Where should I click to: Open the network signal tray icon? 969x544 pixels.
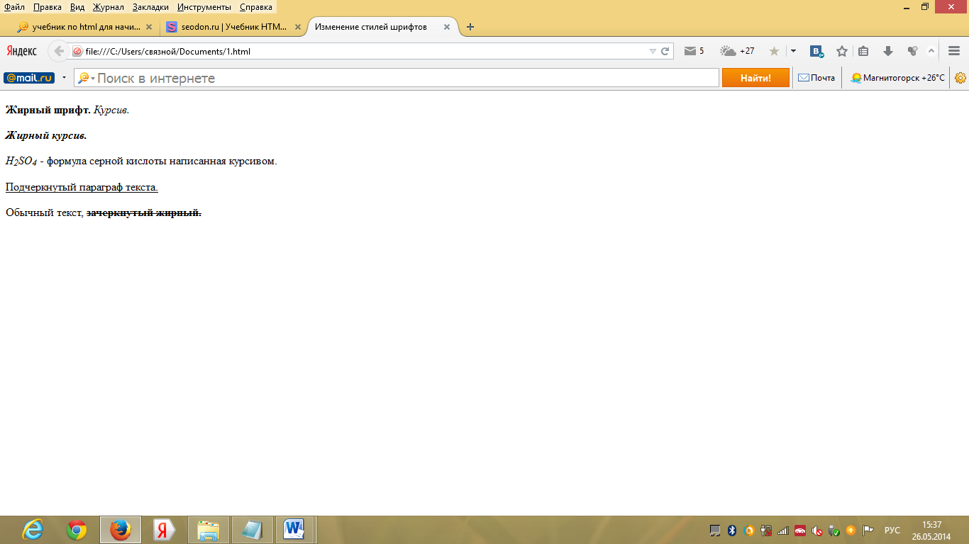click(783, 531)
